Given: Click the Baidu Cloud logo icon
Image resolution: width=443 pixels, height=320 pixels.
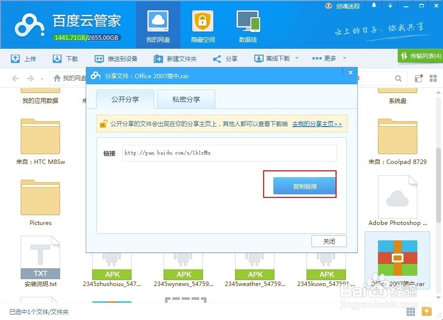Looking at the screenshot, I should tap(30, 26).
